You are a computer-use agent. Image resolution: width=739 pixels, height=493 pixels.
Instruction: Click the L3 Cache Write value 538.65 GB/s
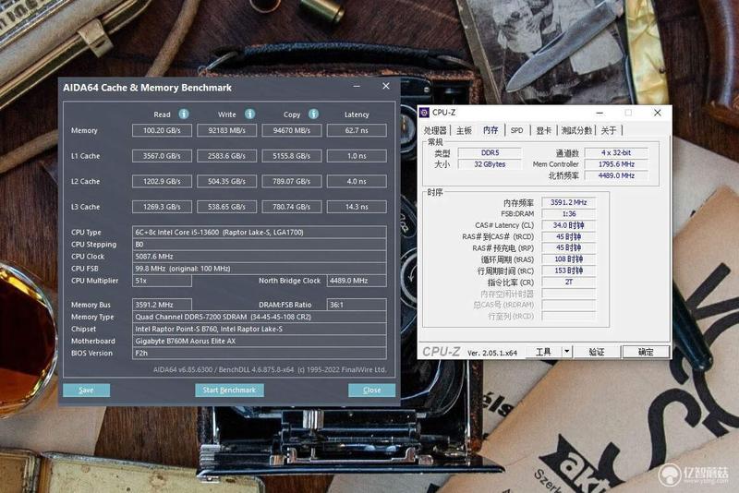click(226, 207)
